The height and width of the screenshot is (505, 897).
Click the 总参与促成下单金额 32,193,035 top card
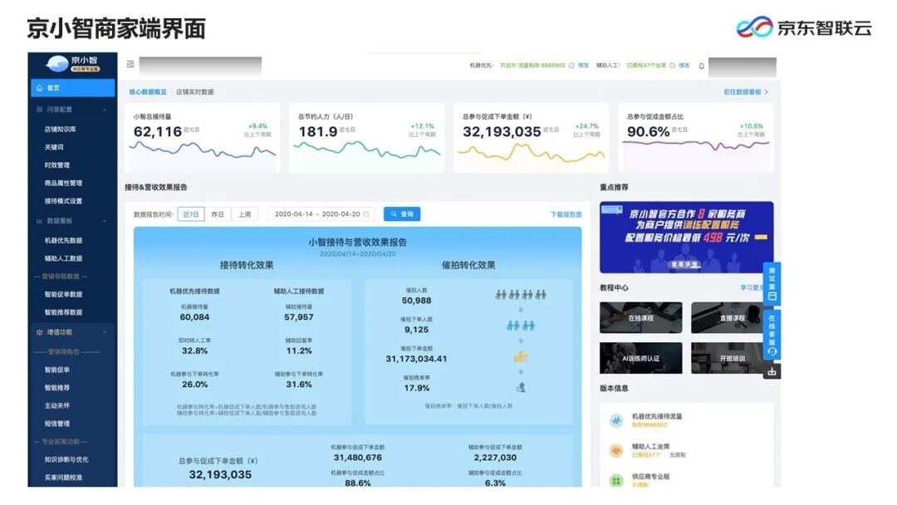coord(532,138)
